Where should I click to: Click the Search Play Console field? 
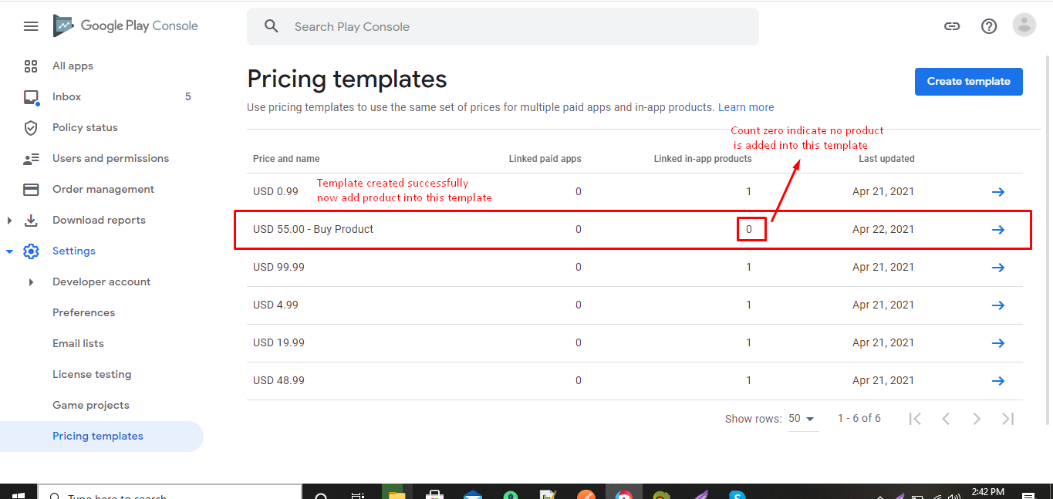click(x=501, y=27)
